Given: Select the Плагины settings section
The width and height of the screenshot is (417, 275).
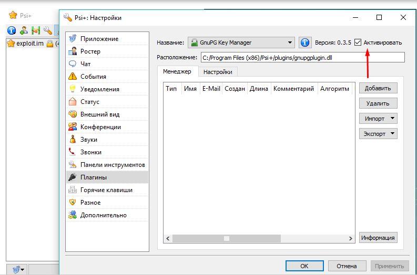Looking at the screenshot, I should 107,177.
